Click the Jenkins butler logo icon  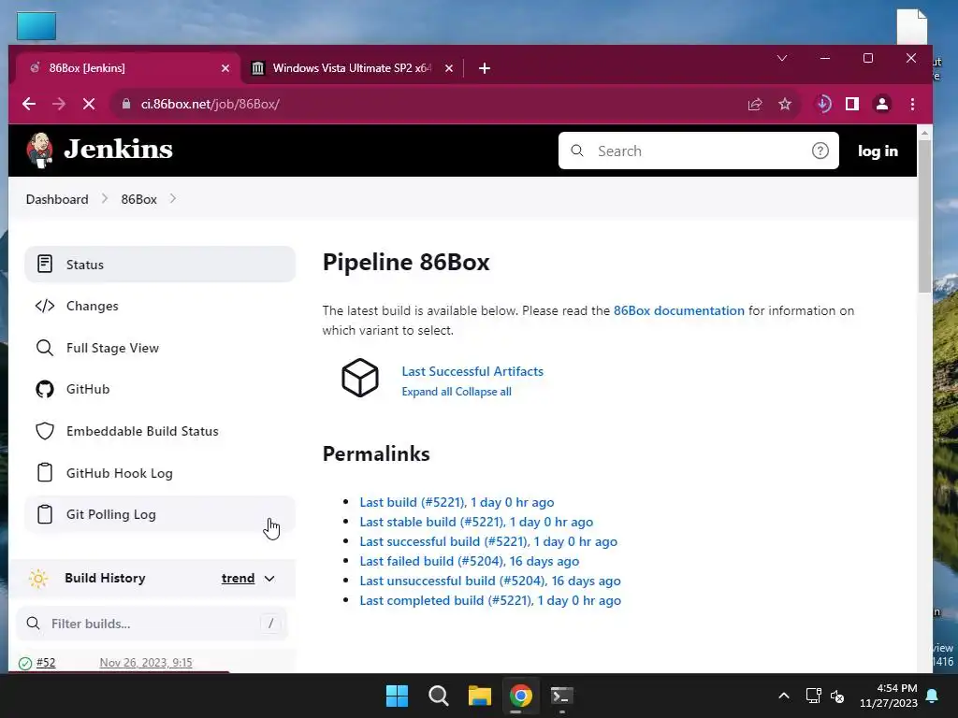coord(39,150)
